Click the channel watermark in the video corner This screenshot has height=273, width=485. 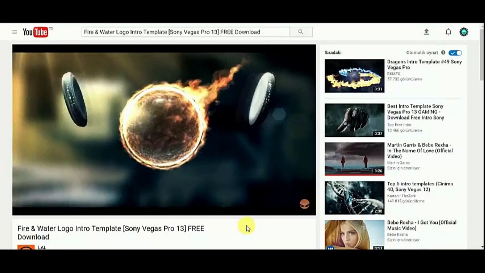pos(305,204)
